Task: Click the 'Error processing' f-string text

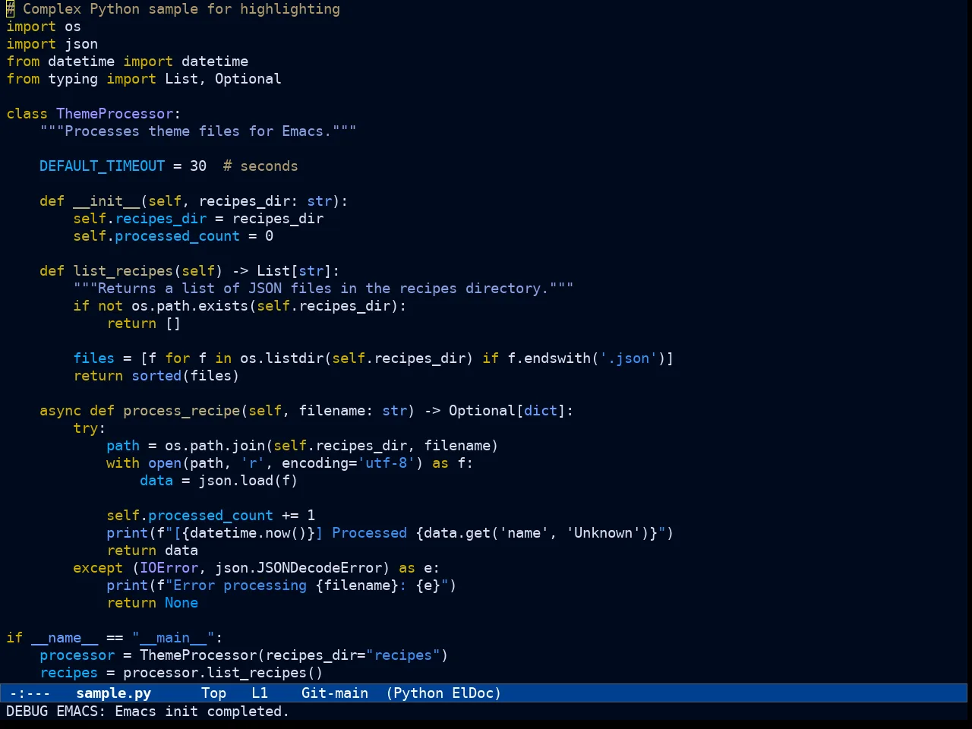Action: (x=240, y=585)
